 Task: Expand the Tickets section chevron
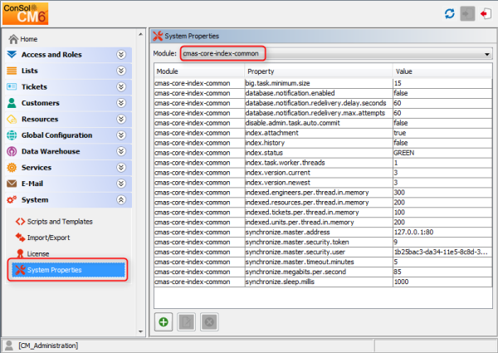[121, 86]
